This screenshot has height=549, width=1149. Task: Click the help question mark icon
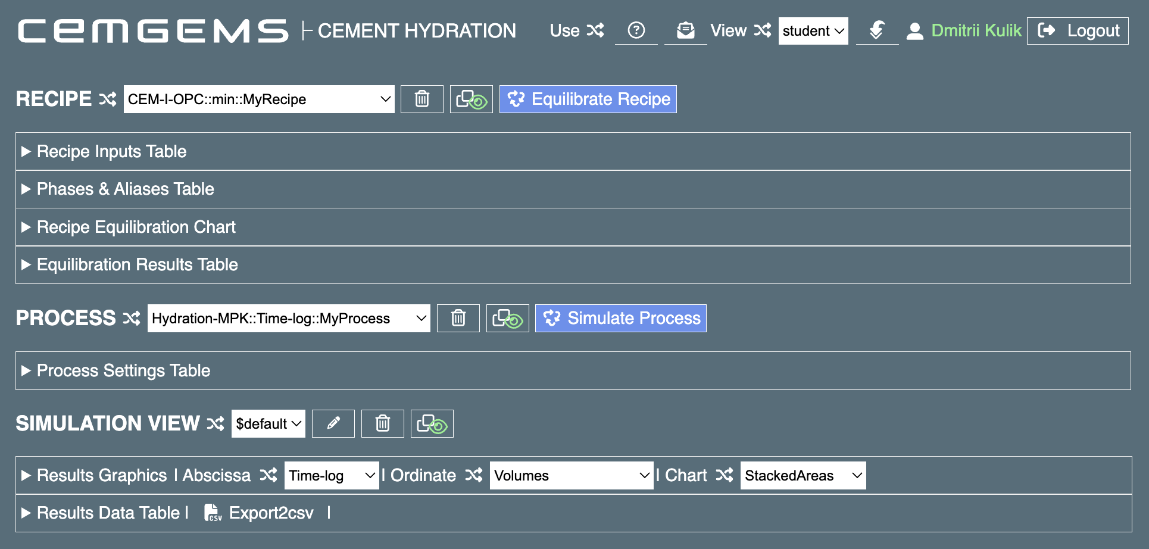tap(636, 30)
